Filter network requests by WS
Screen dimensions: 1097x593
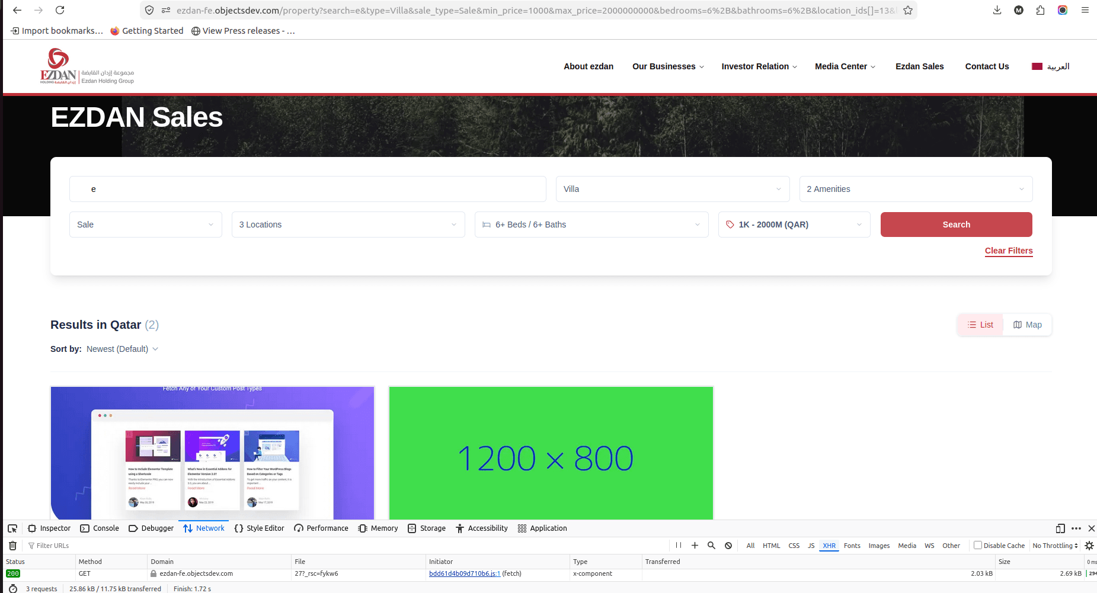click(x=929, y=546)
